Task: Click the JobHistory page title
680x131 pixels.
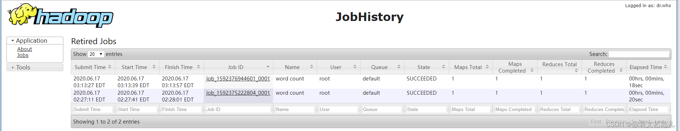Action: pos(370,17)
